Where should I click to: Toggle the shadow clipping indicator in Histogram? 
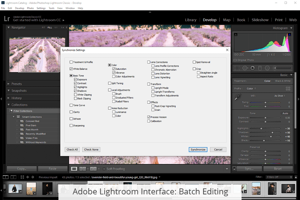click(x=236, y=34)
